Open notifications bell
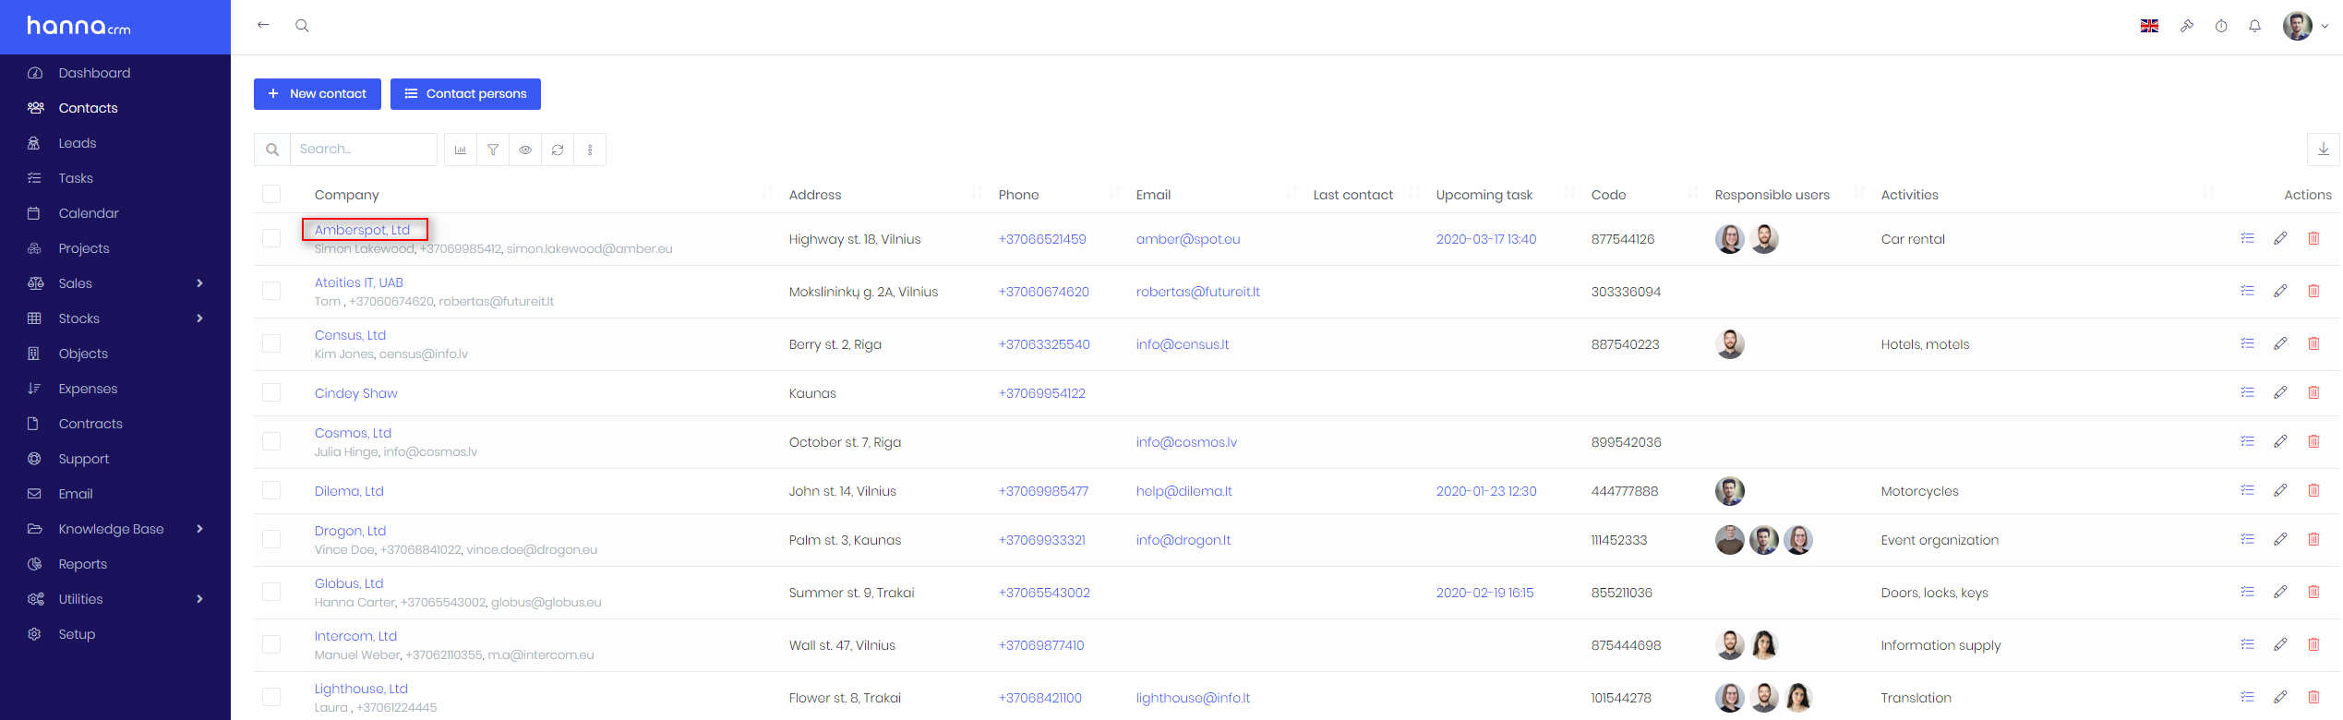The height and width of the screenshot is (720, 2343). pos(2254,26)
